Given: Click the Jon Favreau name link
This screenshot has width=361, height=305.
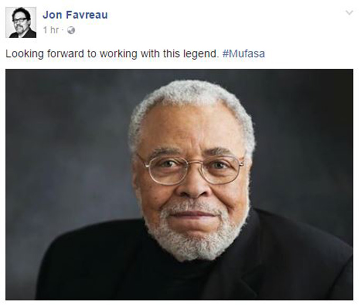Looking at the screenshot, I should point(75,15).
